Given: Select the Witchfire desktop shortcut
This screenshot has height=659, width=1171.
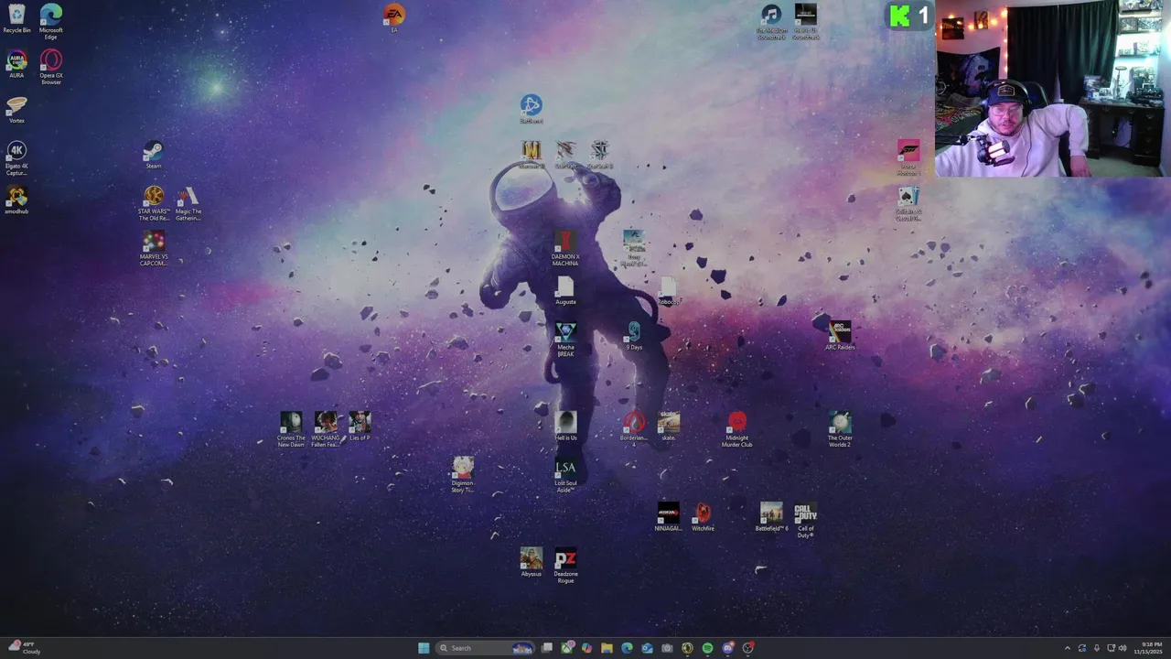Looking at the screenshot, I should coord(703,517).
